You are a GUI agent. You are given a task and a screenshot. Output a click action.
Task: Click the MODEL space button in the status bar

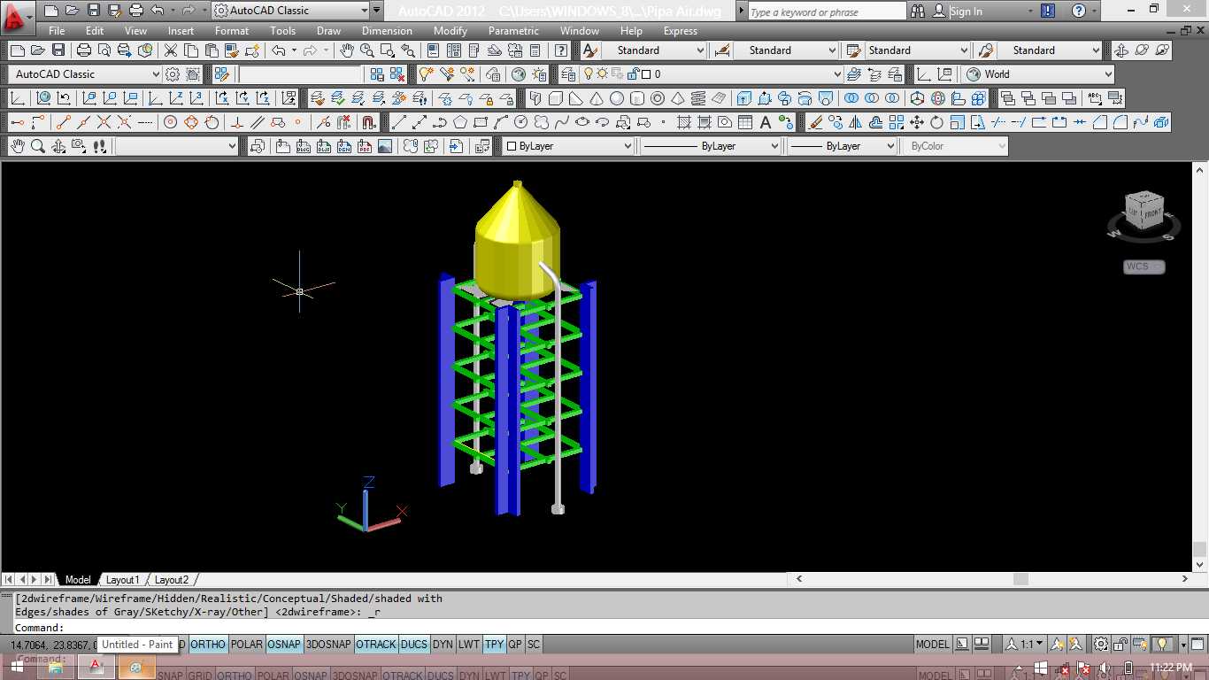point(933,645)
